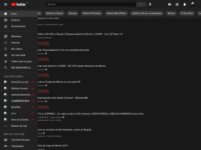
Task: Click the Mis videos play icon
Action: coord(6,49)
